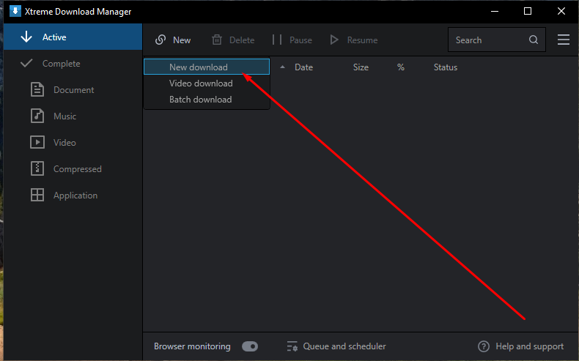
Task: Click the Resume play triangle icon
Action: coord(334,40)
